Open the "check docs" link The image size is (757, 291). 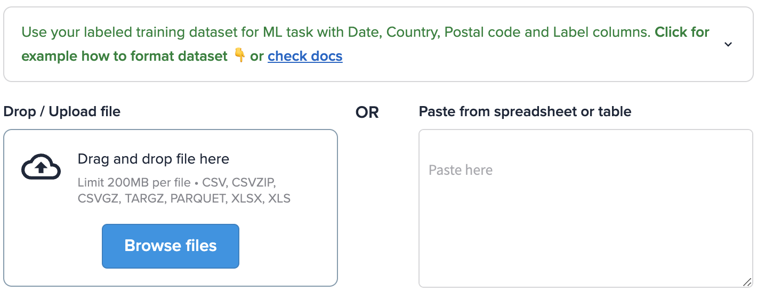[305, 56]
